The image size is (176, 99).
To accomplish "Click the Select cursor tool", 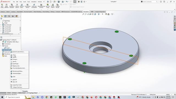I will point(75,2).
